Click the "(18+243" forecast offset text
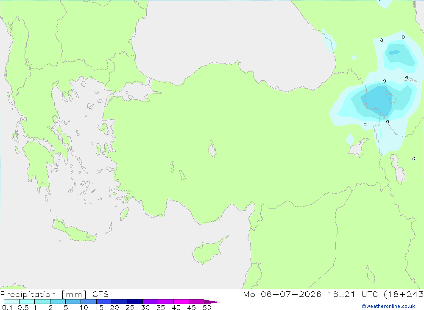The image size is (424, 310). click(404, 294)
